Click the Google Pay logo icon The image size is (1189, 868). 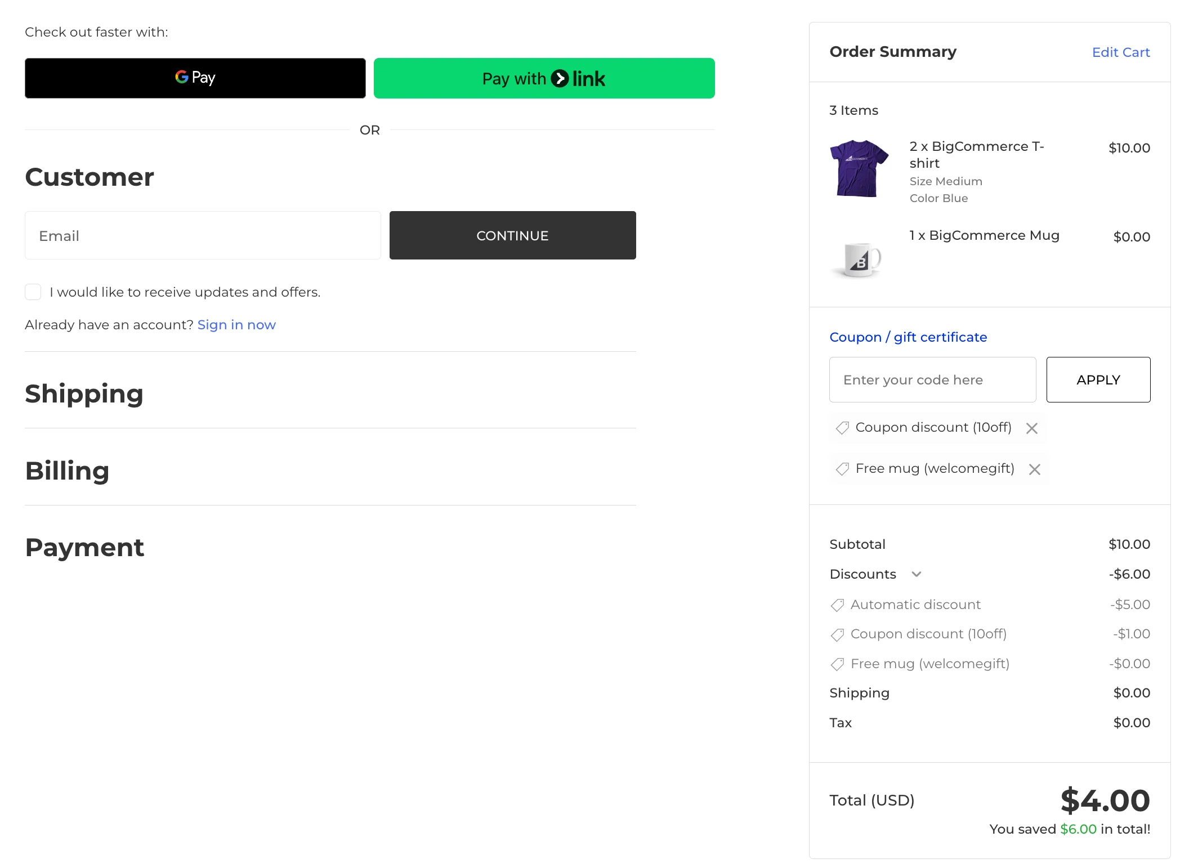point(182,77)
